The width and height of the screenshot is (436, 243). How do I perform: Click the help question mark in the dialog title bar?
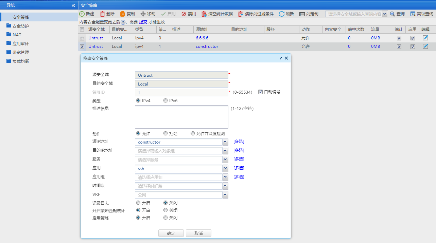pyautogui.click(x=281, y=58)
